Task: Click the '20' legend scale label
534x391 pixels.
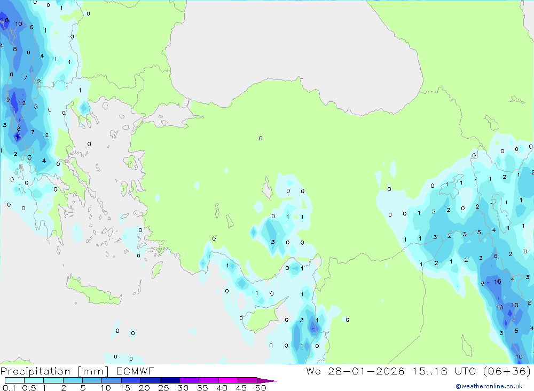Action: tap(144, 388)
